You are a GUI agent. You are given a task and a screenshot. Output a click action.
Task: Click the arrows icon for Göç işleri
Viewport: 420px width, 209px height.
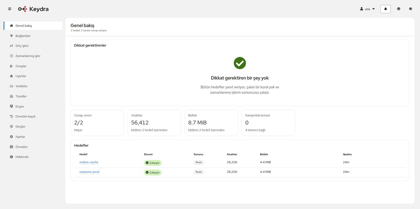tap(11, 46)
